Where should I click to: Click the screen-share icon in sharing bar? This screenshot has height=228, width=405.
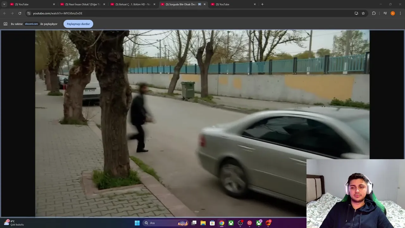click(x=5, y=24)
